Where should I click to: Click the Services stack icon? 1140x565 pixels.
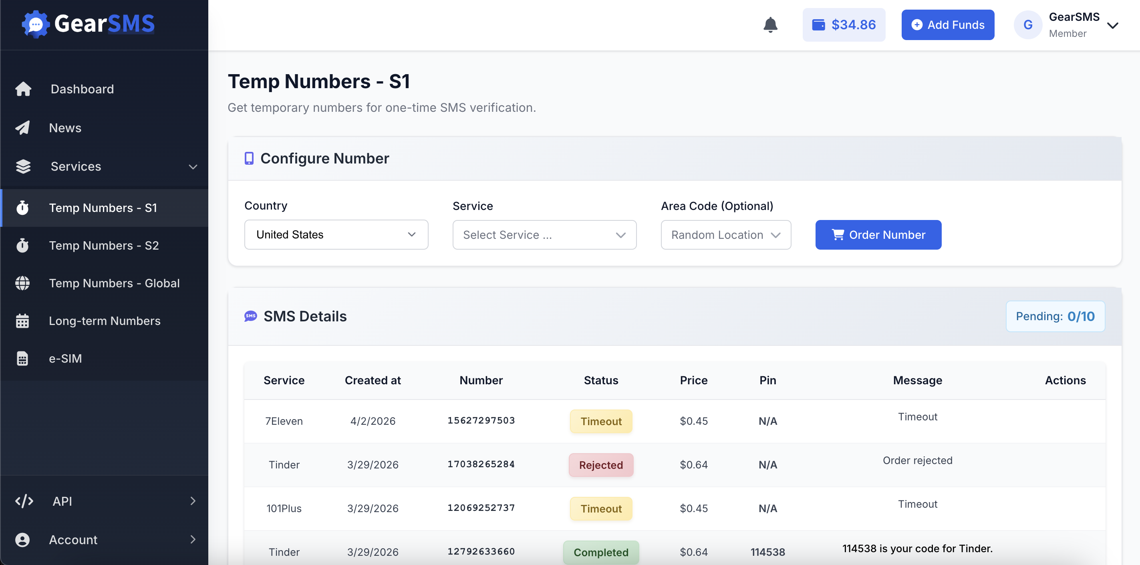click(x=23, y=166)
